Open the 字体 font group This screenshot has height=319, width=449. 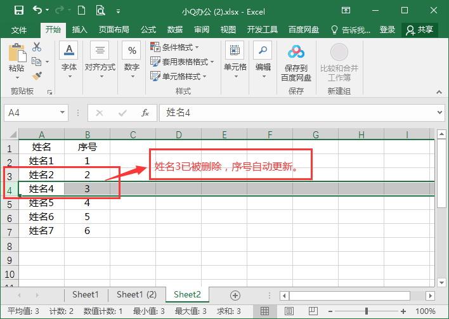(x=69, y=61)
